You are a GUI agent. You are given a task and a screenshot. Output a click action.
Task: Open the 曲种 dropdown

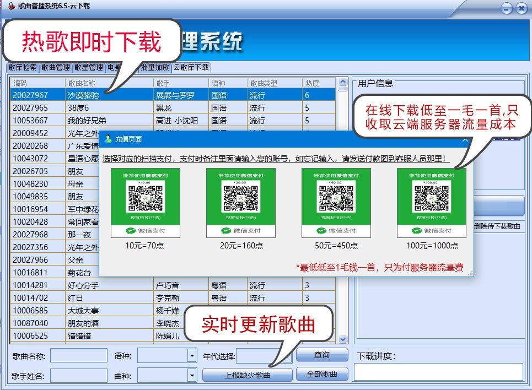pyautogui.click(x=192, y=376)
